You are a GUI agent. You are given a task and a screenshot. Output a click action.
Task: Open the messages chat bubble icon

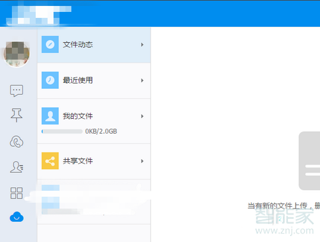(17, 91)
